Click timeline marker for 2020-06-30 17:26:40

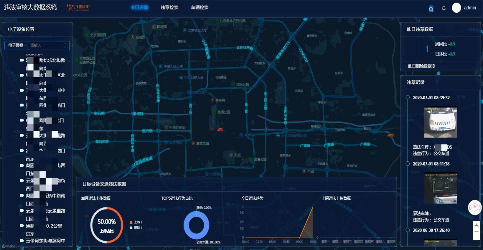point(408,230)
